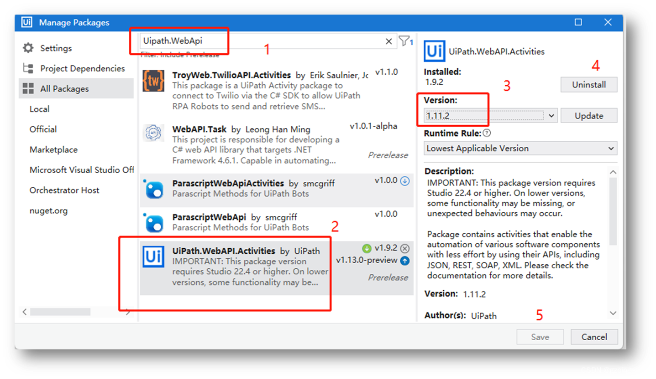Click the sidebar horizontal scrollbar
Image resolution: width=656 pixels, height=379 pixels.
pyautogui.click(x=60, y=312)
